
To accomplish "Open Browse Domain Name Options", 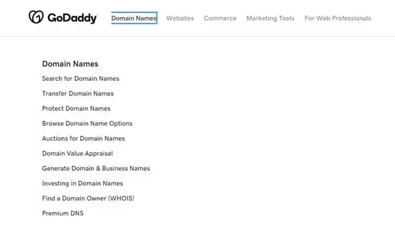I will click(x=87, y=123).
